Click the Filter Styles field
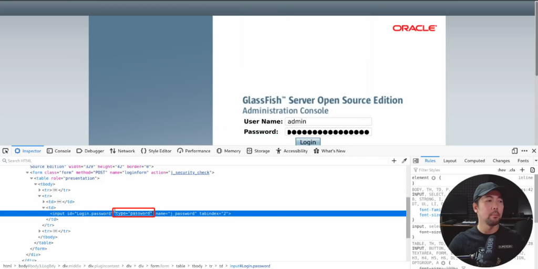The width and height of the screenshot is (538, 269). tap(453, 170)
